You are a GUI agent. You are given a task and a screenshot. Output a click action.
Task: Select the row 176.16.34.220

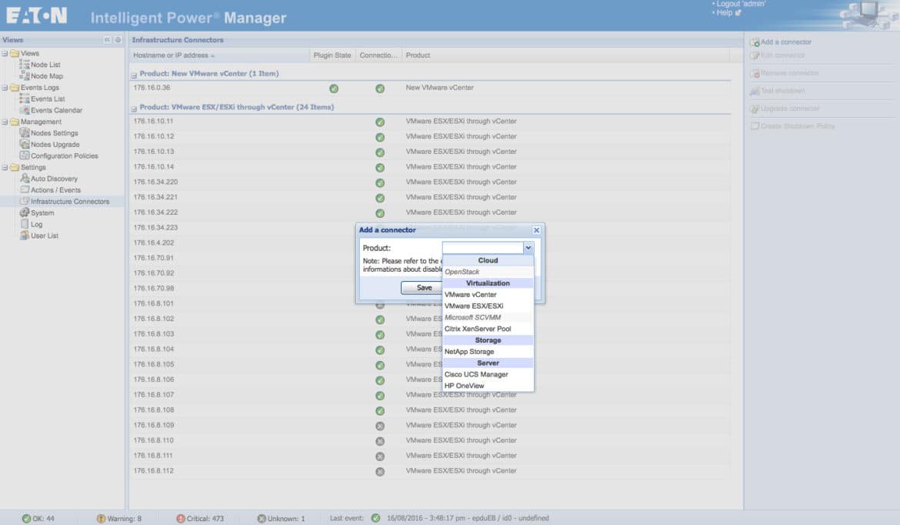pos(431,182)
